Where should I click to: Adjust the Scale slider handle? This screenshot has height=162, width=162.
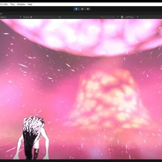click(x=31, y=17)
